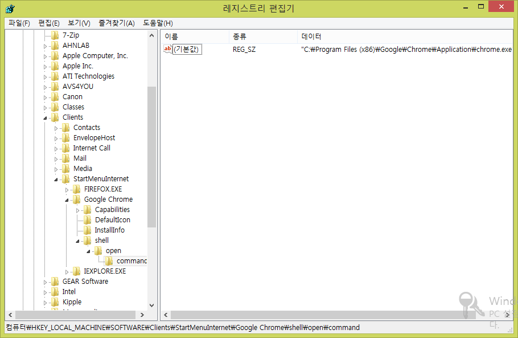Select the 7-Zip folder icon
The image size is (518, 338).
click(55, 35)
